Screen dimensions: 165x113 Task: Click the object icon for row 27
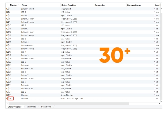pos(8,75)
